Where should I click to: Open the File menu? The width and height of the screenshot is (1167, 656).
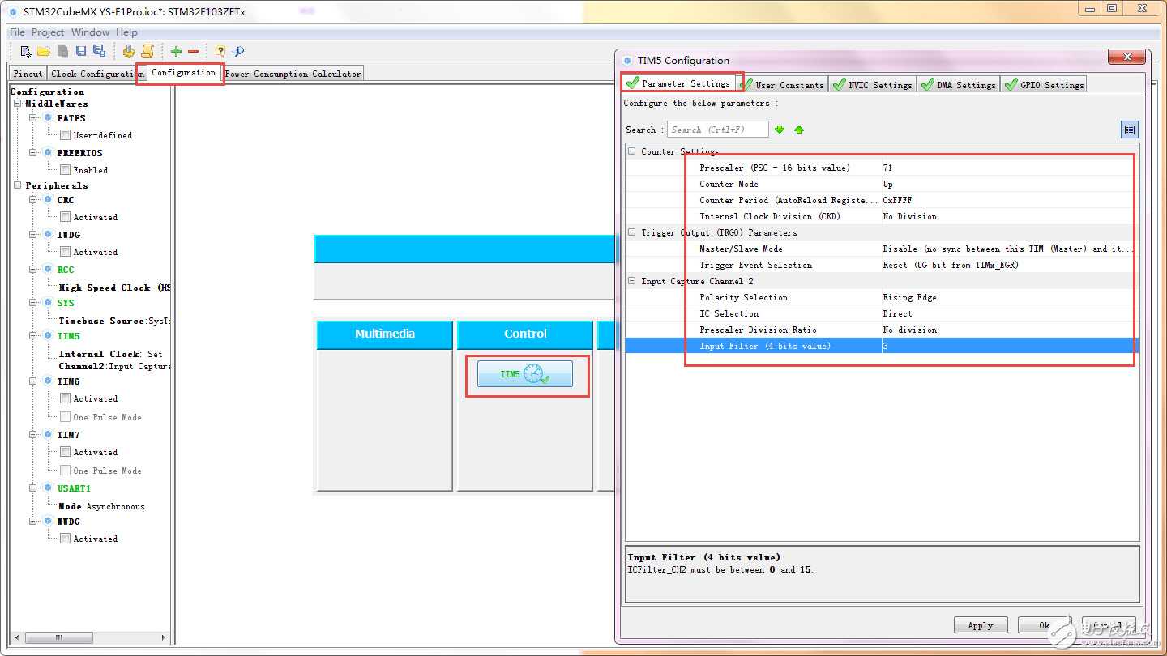click(17, 32)
